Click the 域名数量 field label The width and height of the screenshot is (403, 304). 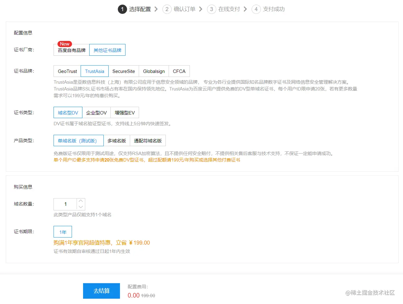click(24, 204)
